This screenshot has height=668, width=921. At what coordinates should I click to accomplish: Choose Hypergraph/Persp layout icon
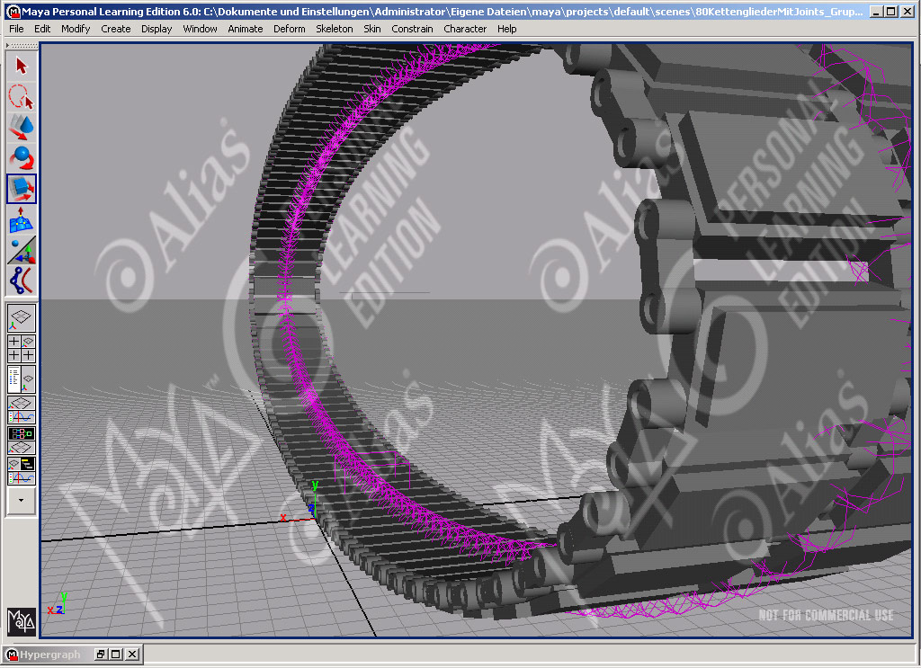[22, 441]
